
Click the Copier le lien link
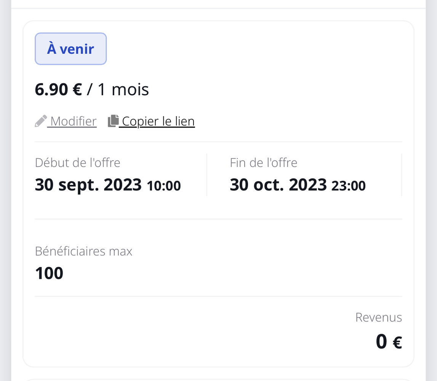click(158, 121)
